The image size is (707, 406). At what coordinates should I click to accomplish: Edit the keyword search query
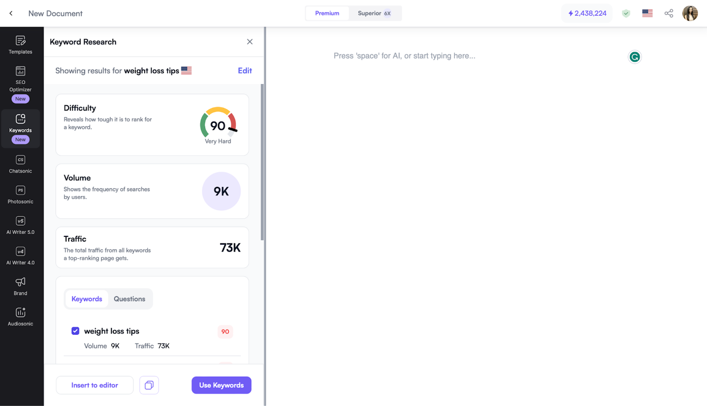[245, 70]
